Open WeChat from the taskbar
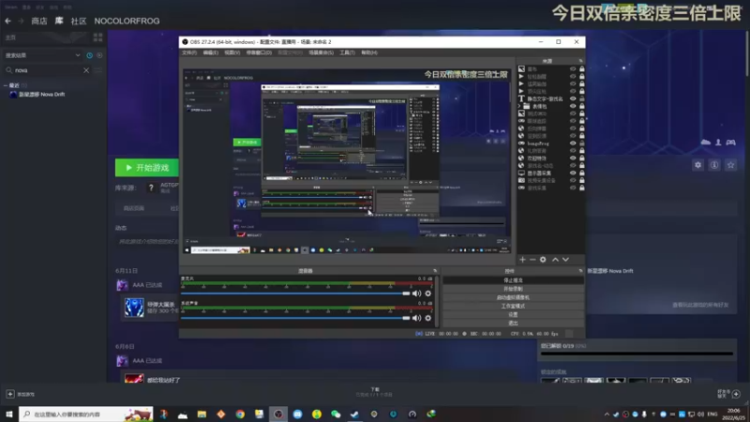This screenshot has width=750, height=422. coord(336,414)
